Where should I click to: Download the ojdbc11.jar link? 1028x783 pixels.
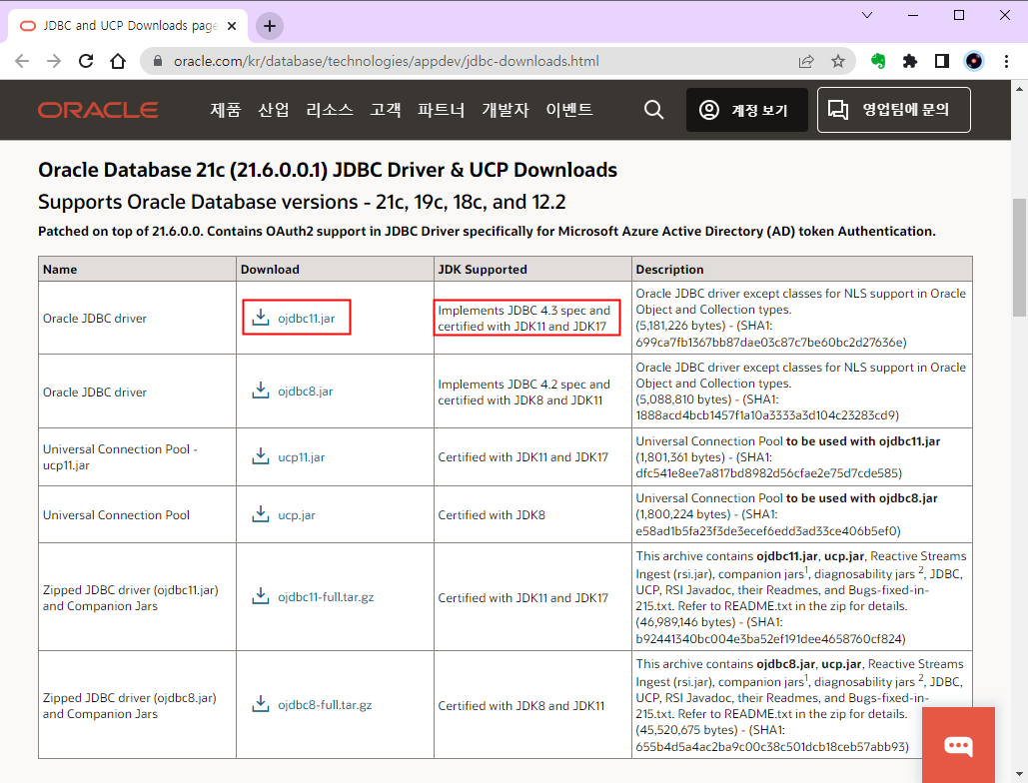[x=306, y=319]
